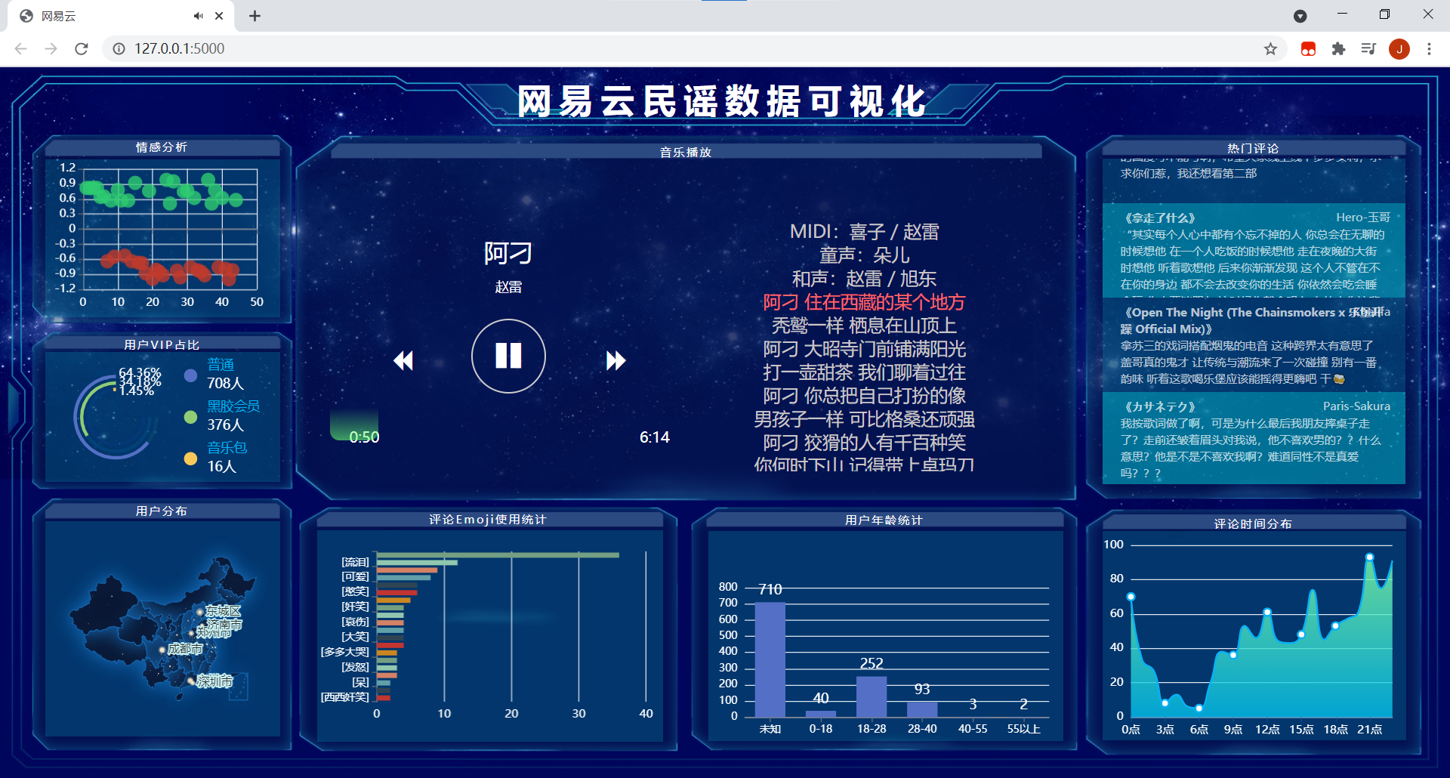This screenshot has height=778, width=1450.
Task: Click the dashboard title 网易云民谣数据可视化
Action: point(722,101)
